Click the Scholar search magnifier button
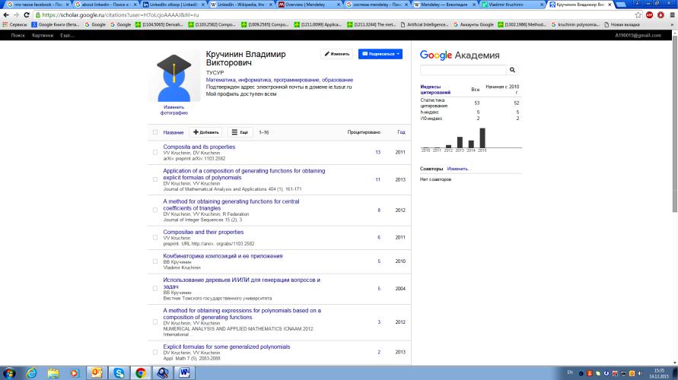This screenshot has width=678, height=380. pos(512,70)
